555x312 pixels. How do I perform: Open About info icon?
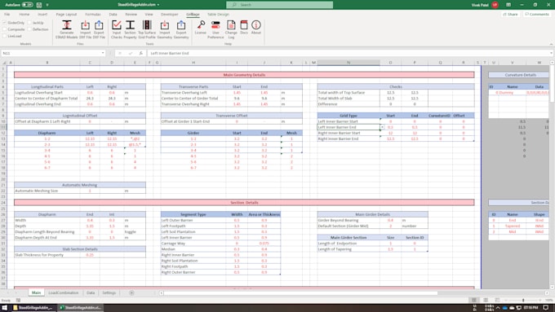tap(256, 24)
